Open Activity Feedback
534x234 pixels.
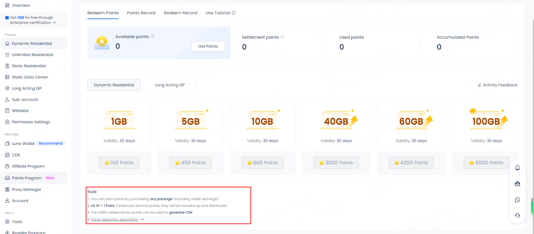(498, 85)
